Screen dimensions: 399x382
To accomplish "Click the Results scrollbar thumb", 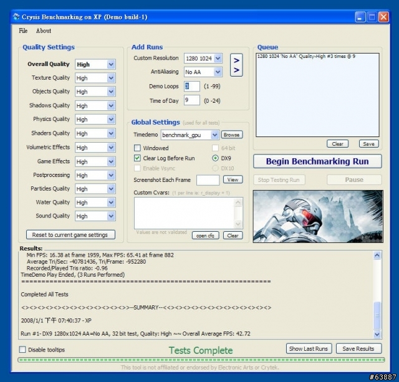I will point(377,315).
